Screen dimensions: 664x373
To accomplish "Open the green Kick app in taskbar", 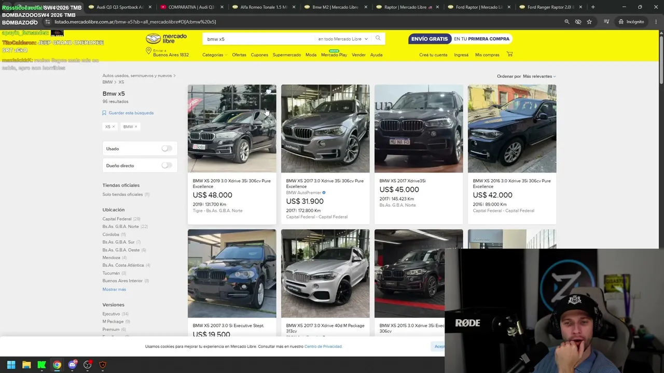I will click(x=41, y=365).
